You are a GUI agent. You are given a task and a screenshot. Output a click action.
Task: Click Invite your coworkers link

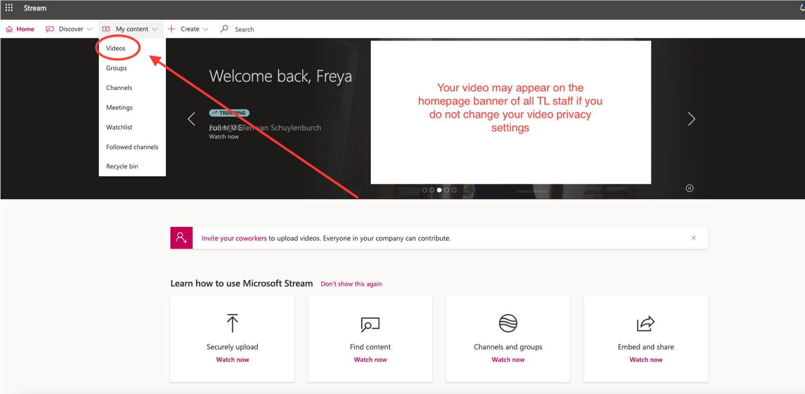(x=234, y=238)
